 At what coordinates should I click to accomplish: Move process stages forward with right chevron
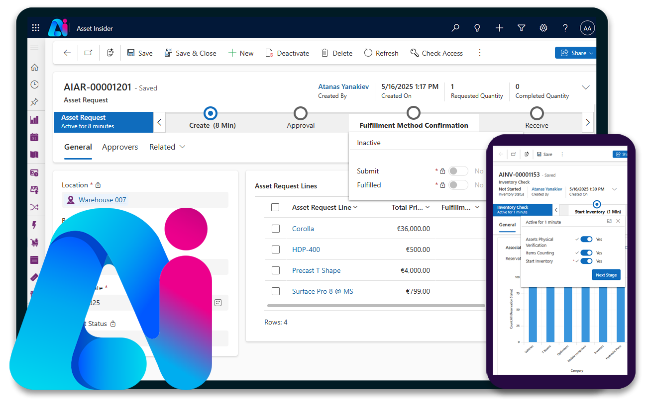(588, 122)
